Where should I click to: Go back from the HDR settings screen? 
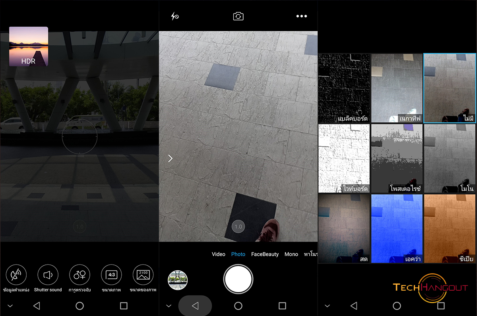[37, 306]
